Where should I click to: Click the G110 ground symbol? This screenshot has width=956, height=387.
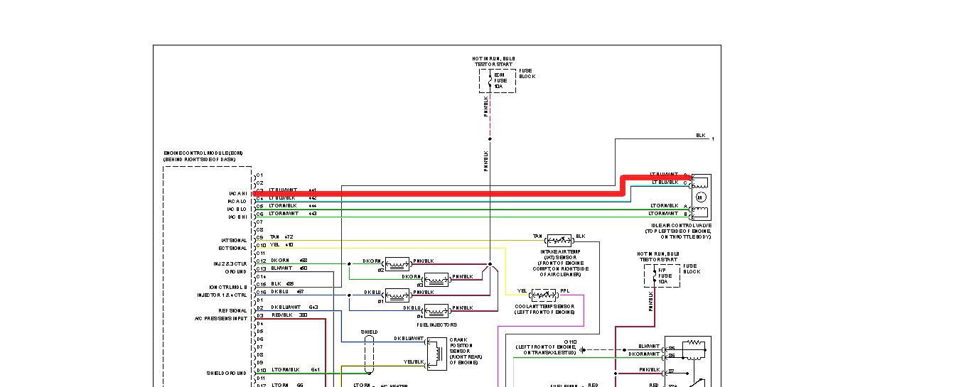(581, 350)
